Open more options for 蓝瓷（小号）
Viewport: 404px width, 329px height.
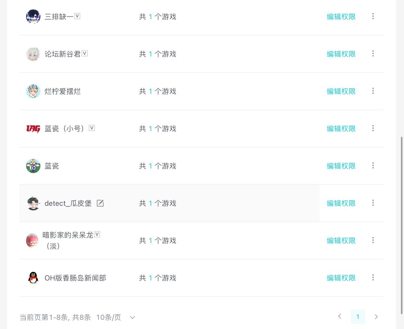point(373,129)
